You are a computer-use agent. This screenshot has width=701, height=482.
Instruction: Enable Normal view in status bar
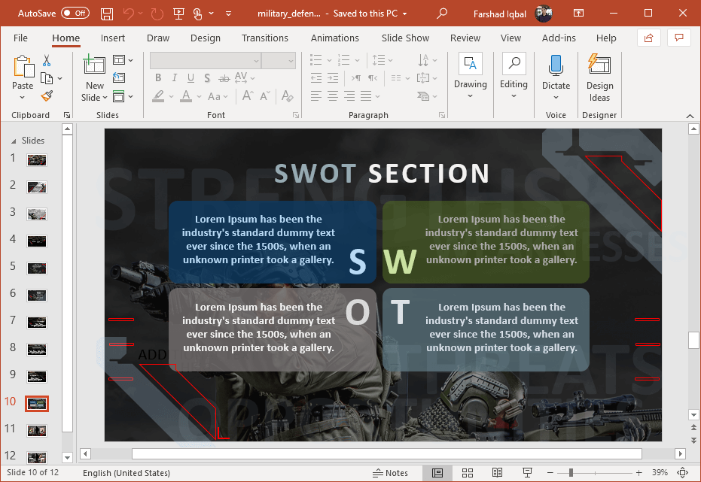(437, 473)
